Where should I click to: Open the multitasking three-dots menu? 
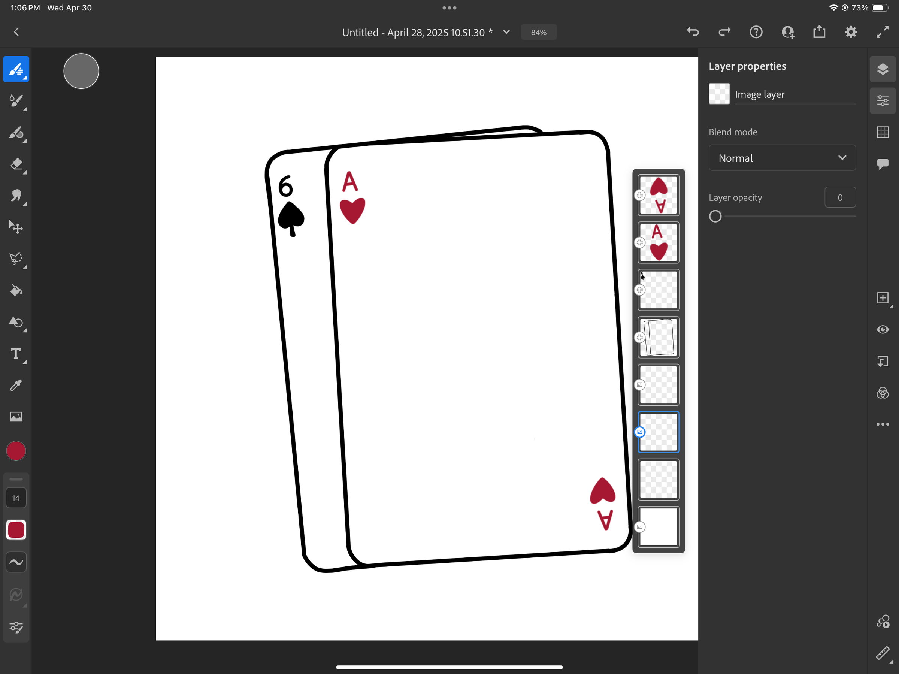point(449,8)
